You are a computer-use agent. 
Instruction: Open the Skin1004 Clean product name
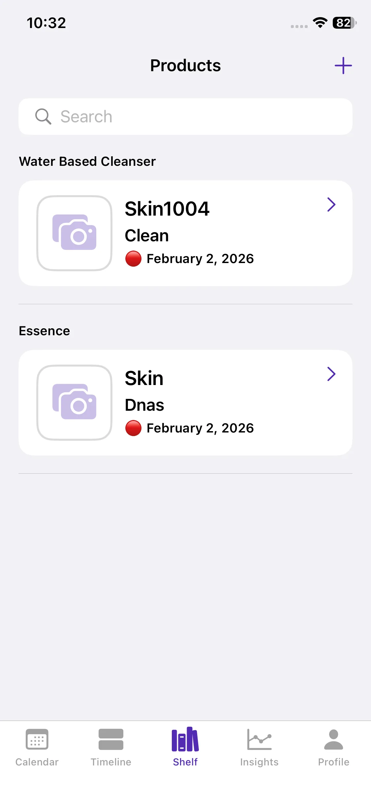(167, 209)
